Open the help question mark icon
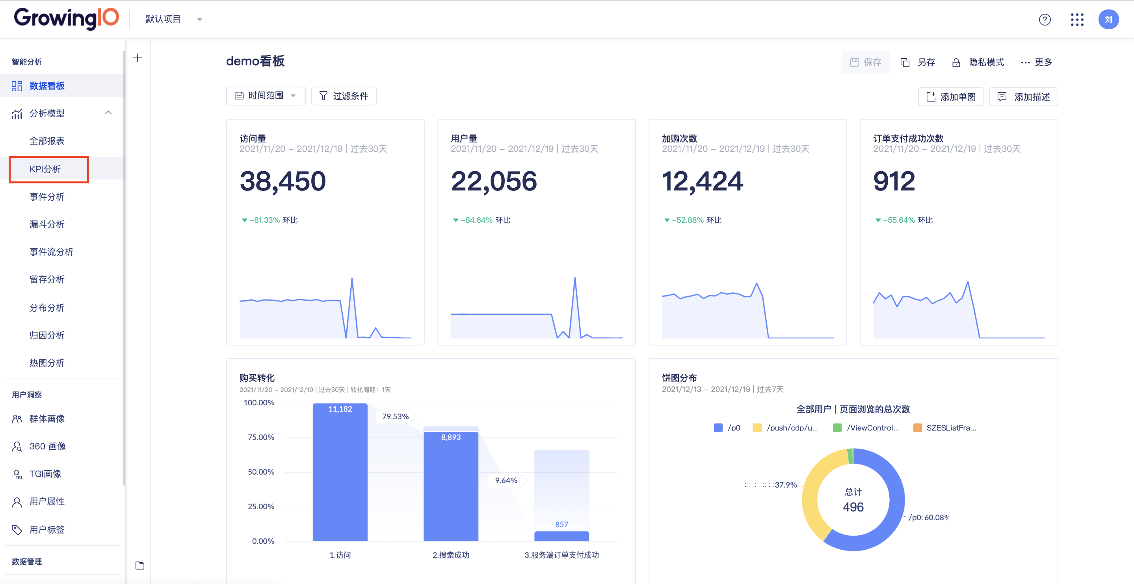1134x584 pixels. point(1045,19)
